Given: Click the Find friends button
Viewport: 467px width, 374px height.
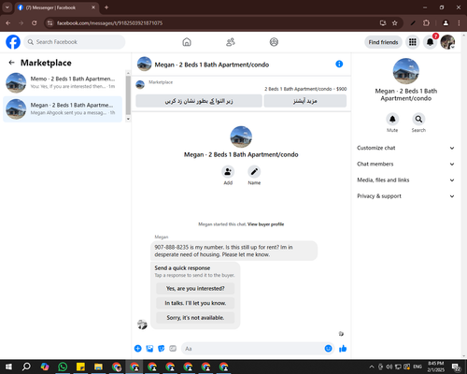Looking at the screenshot, I should (383, 42).
